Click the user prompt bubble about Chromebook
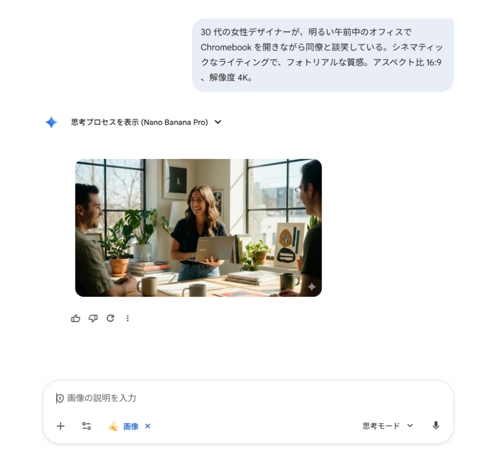This screenshot has height=450, width=500. click(323, 55)
